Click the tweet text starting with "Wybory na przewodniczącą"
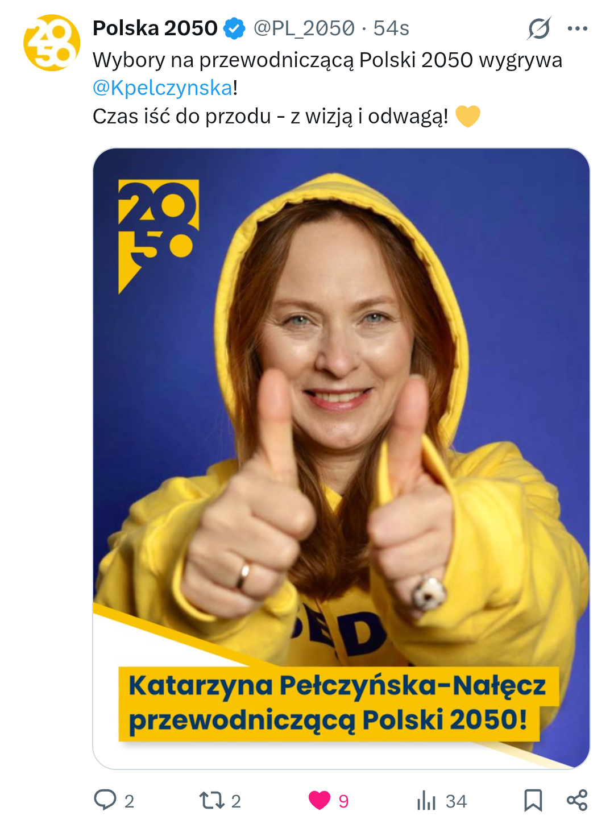Viewport: 614px width, 828px height. pos(327,60)
